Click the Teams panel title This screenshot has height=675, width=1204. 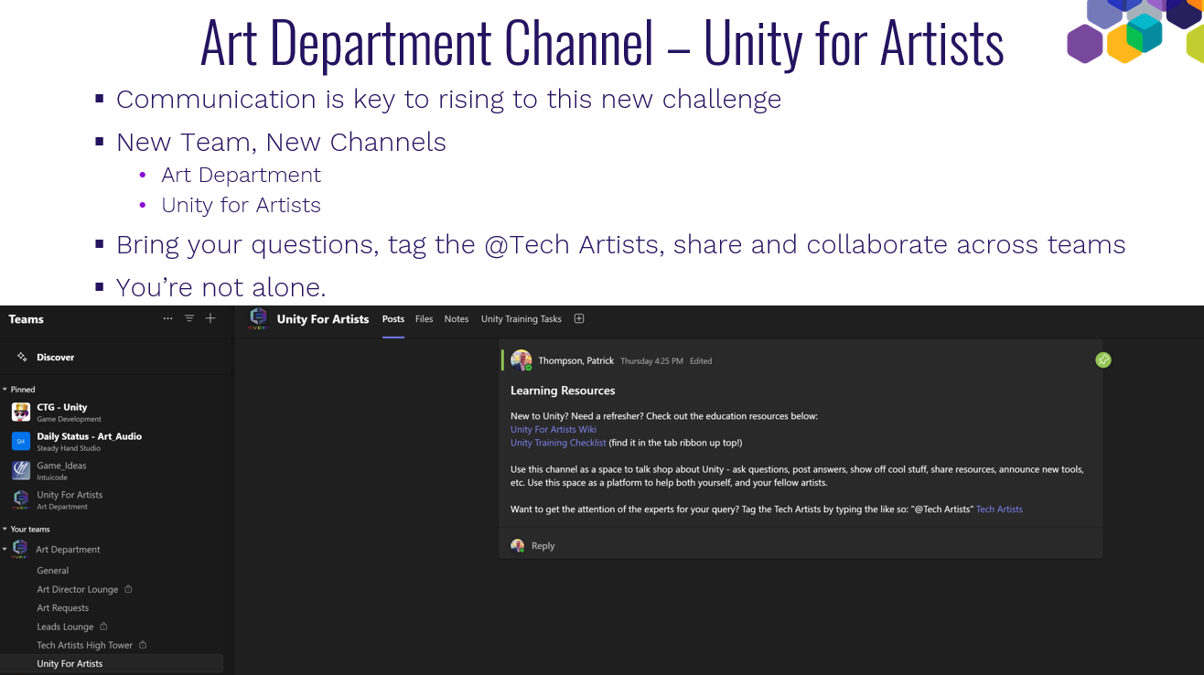click(27, 319)
